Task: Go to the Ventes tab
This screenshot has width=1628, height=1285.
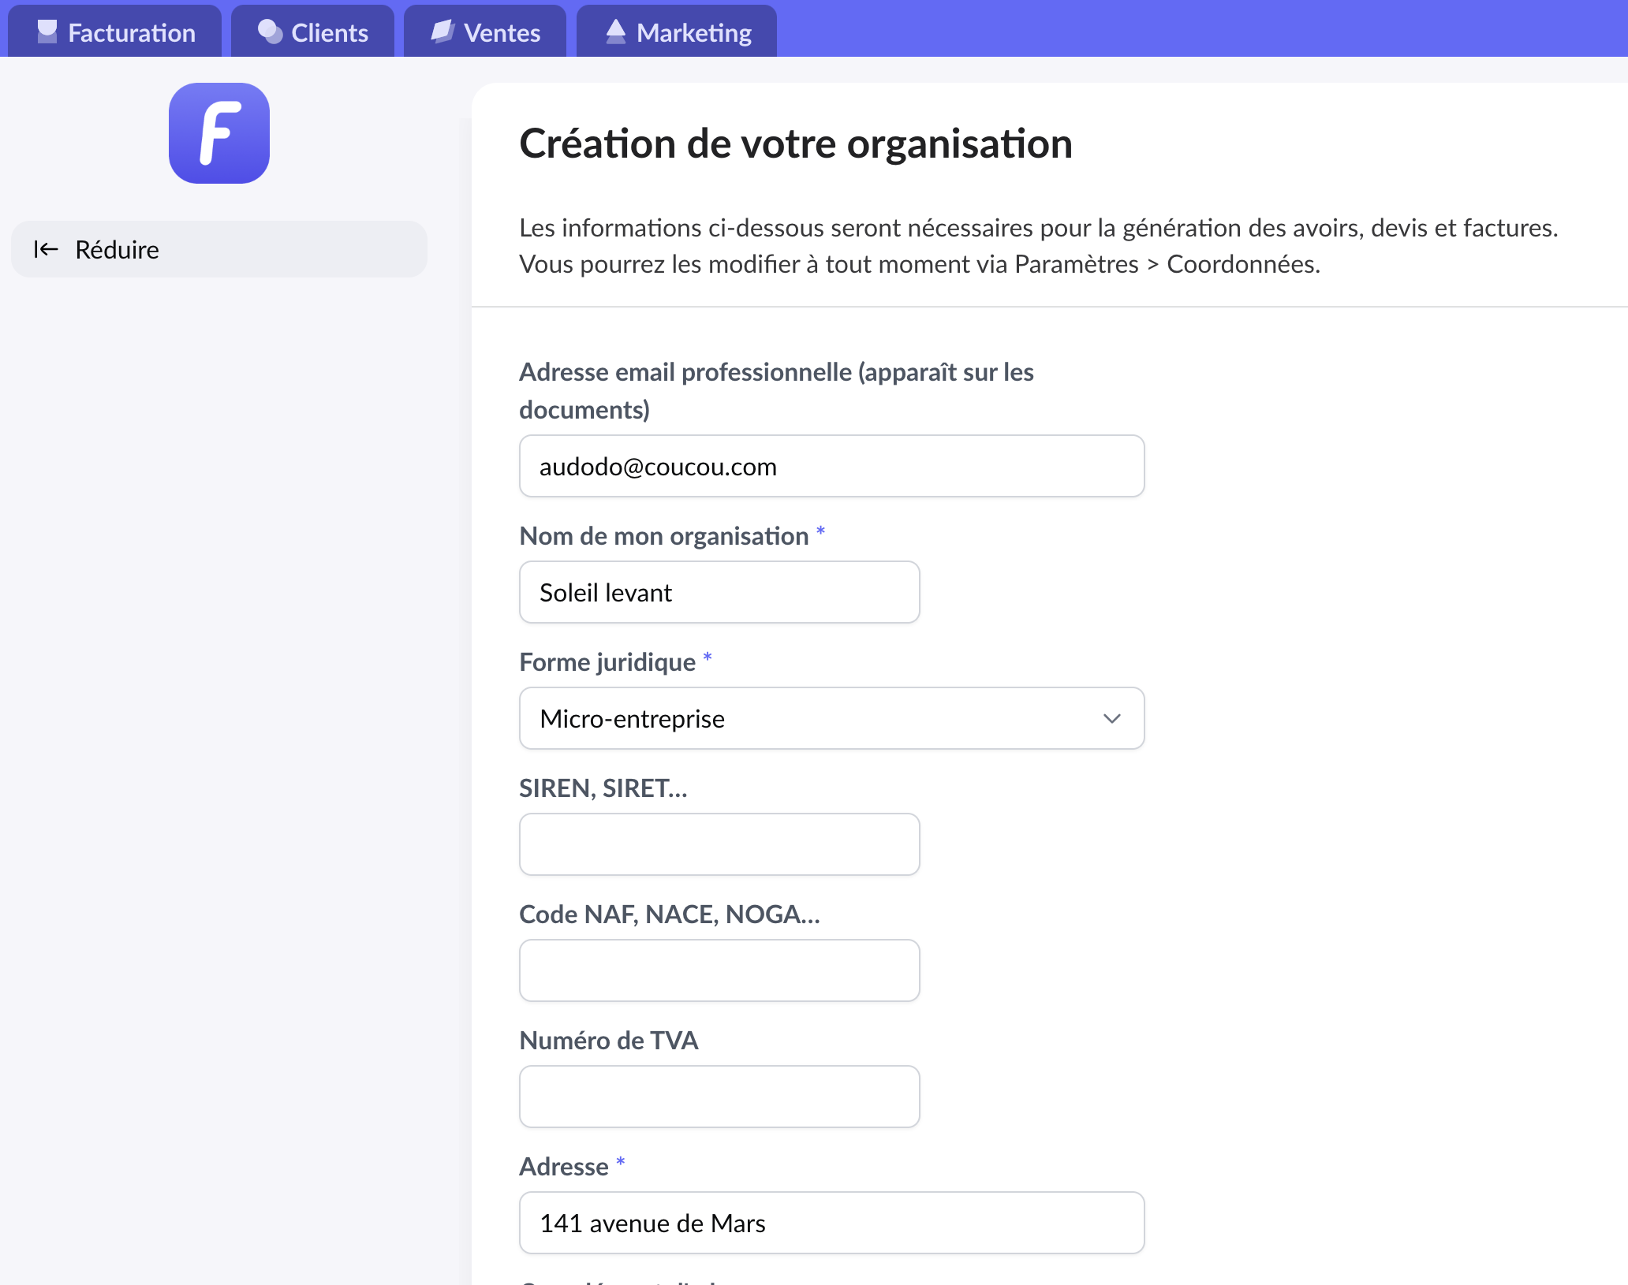Action: (486, 32)
